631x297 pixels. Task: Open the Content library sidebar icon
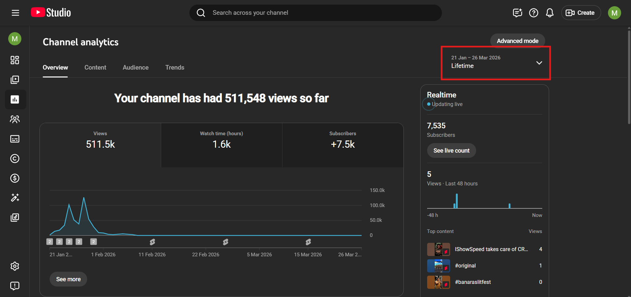(x=15, y=80)
